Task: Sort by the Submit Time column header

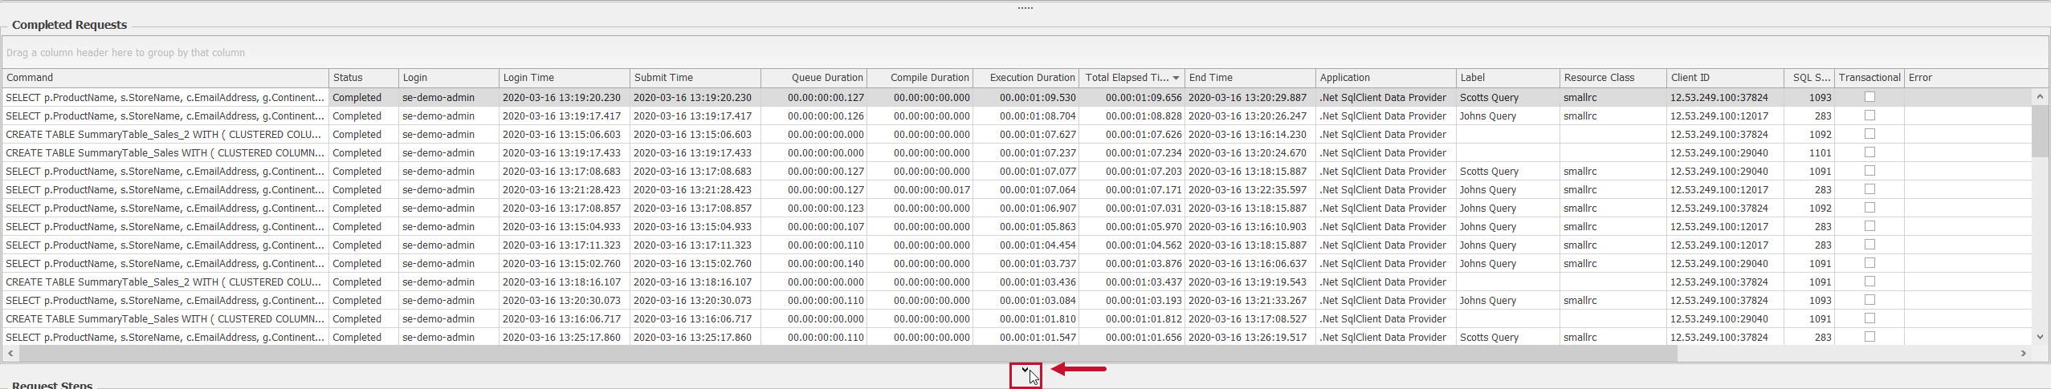Action: point(695,78)
